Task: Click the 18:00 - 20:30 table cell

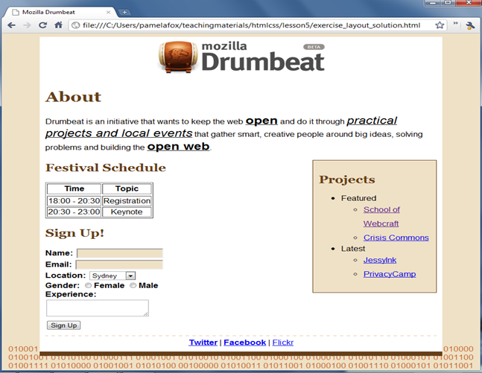Action: (74, 201)
